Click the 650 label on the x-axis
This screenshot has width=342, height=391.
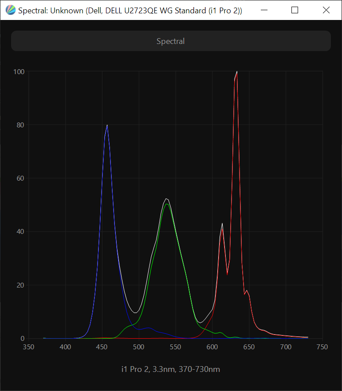click(x=249, y=347)
